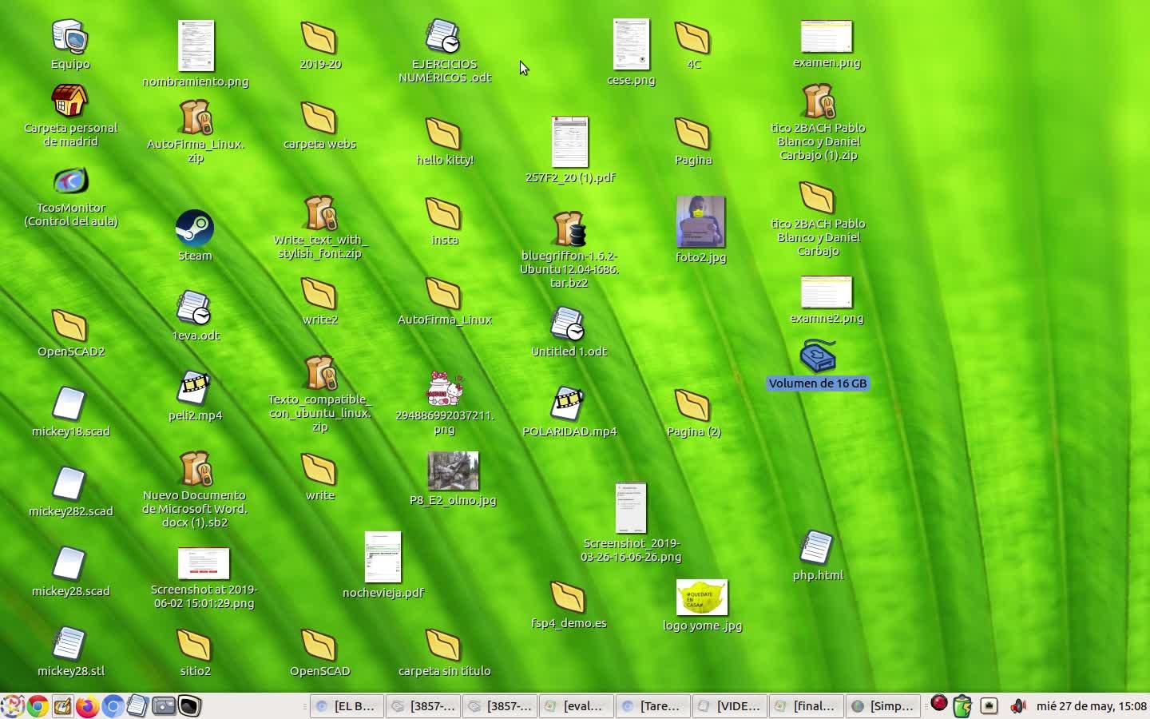Open the battery power tray icon

963,706
